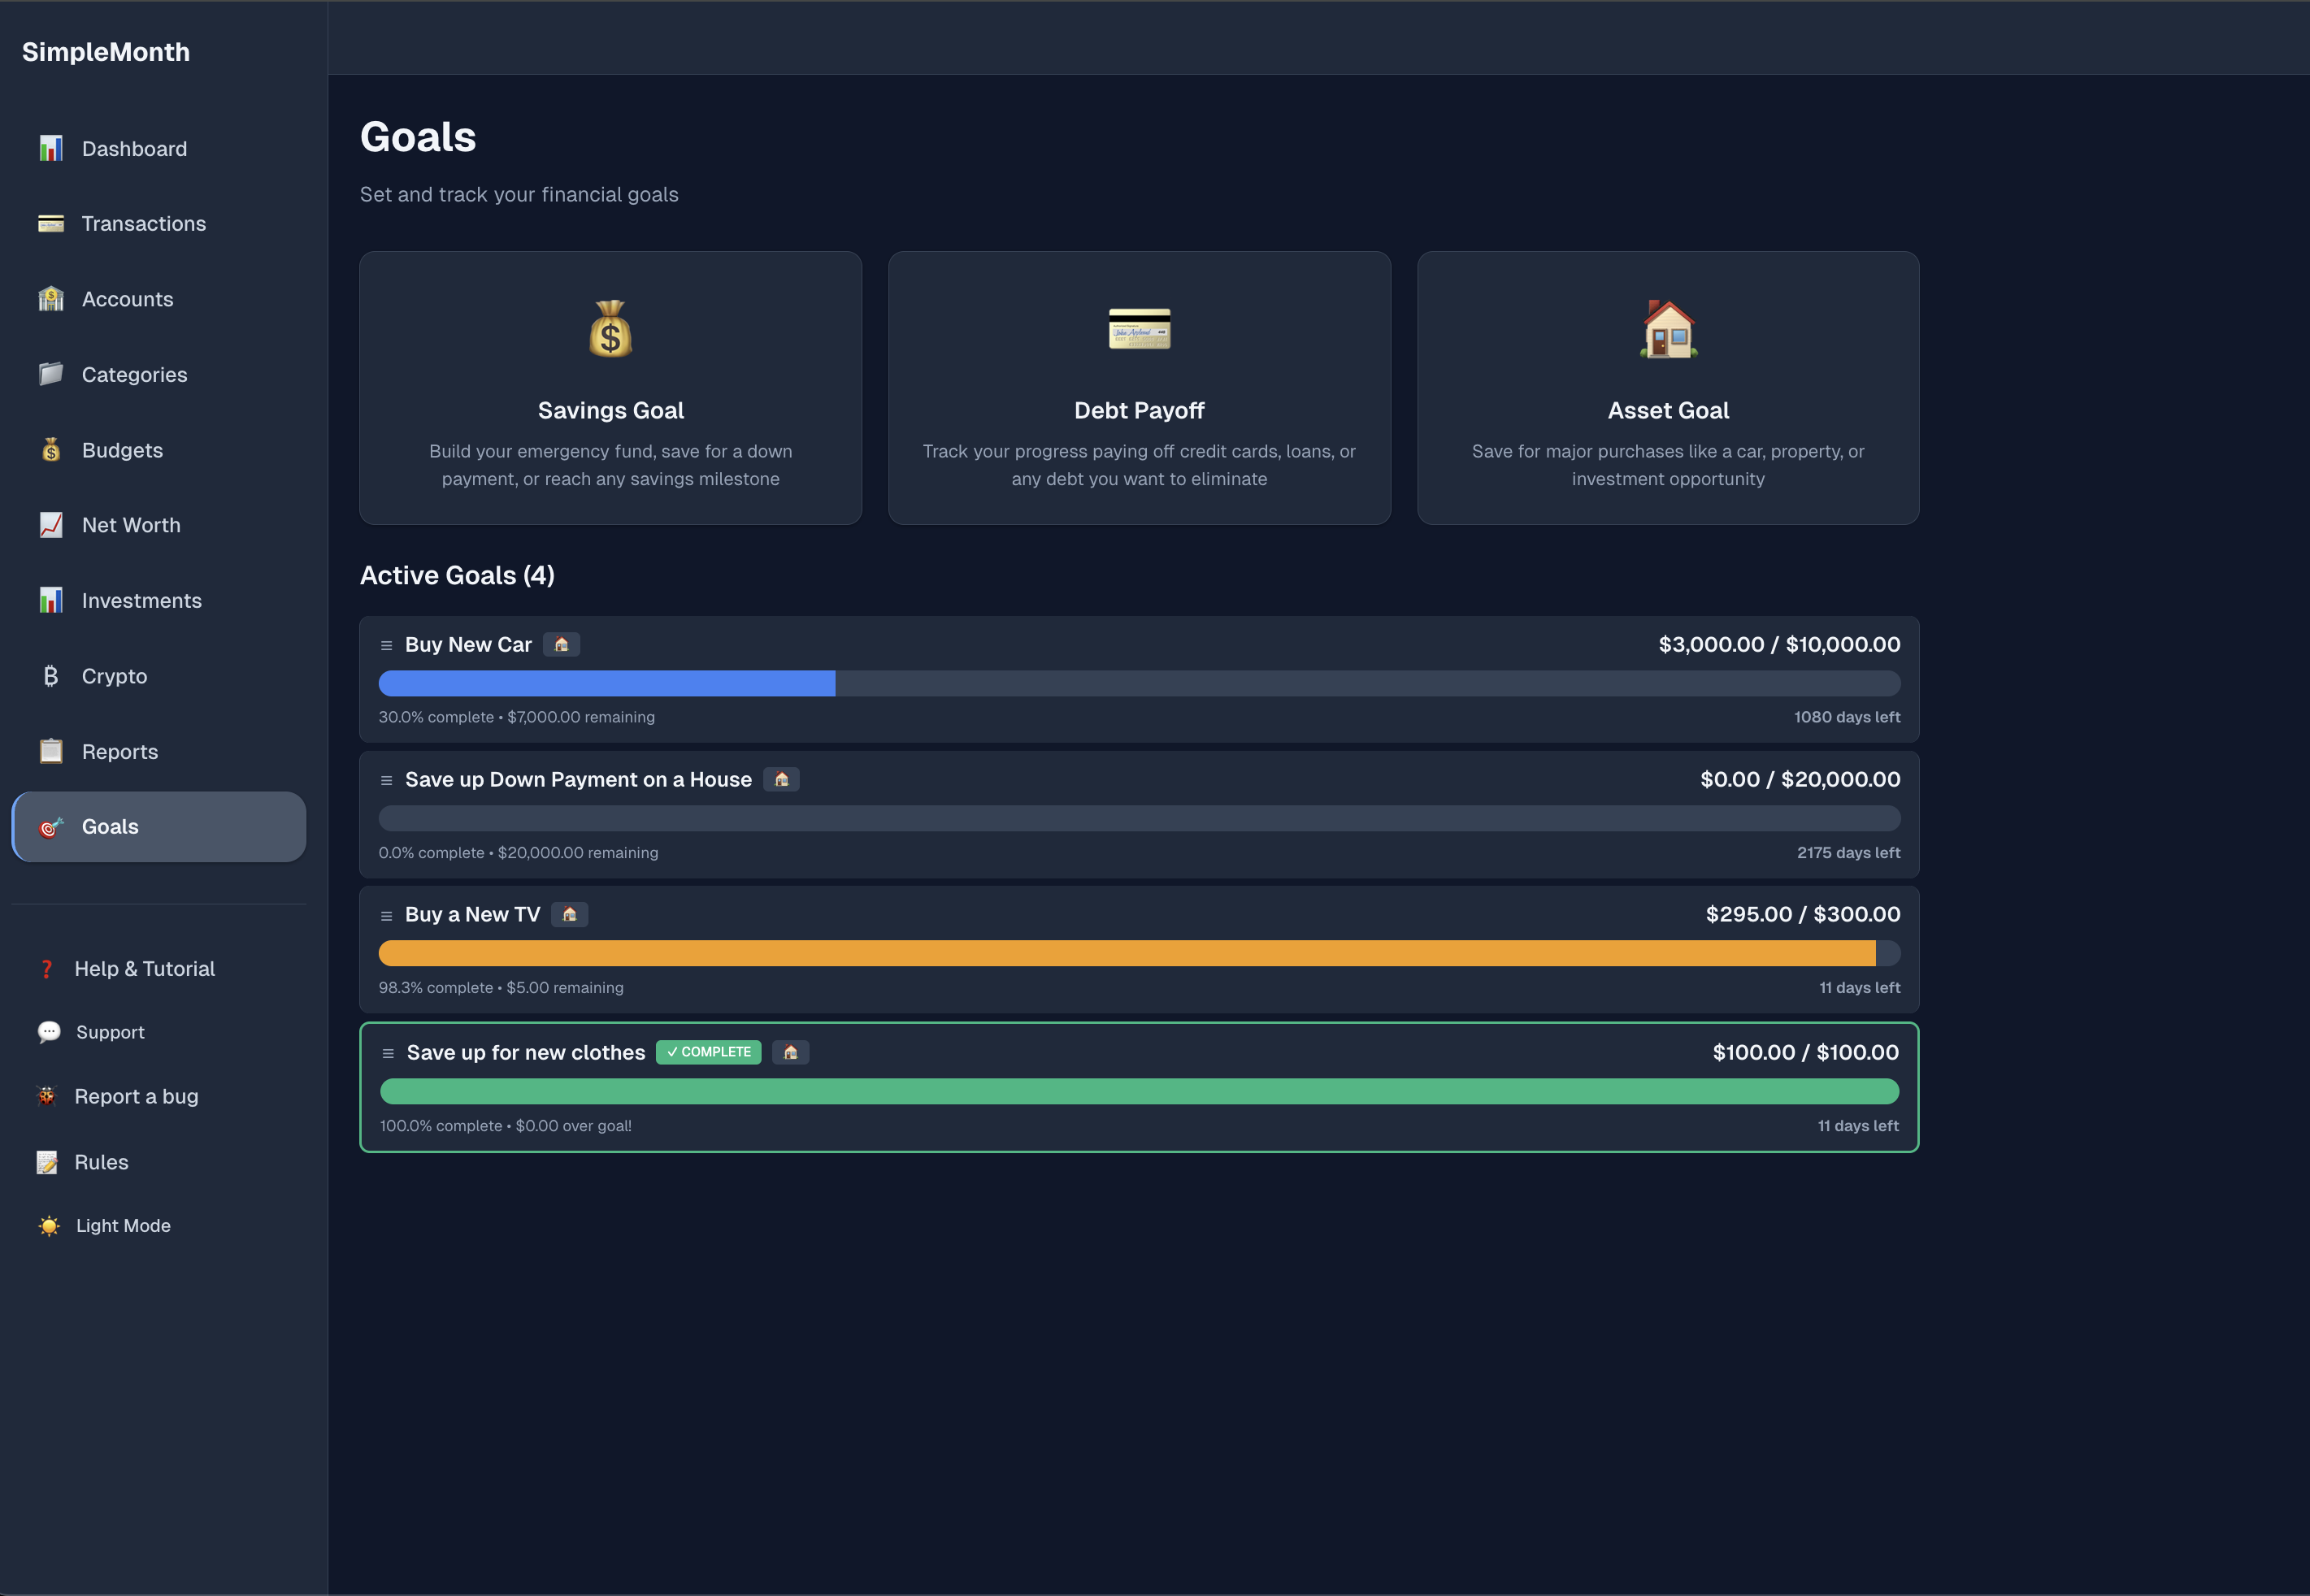Viewport: 2310px width, 1596px height.
Task: Click drag handle on Down Payment goal
Action: (386, 781)
